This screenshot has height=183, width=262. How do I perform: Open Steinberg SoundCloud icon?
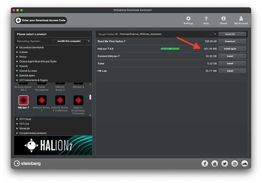[x=245, y=164]
